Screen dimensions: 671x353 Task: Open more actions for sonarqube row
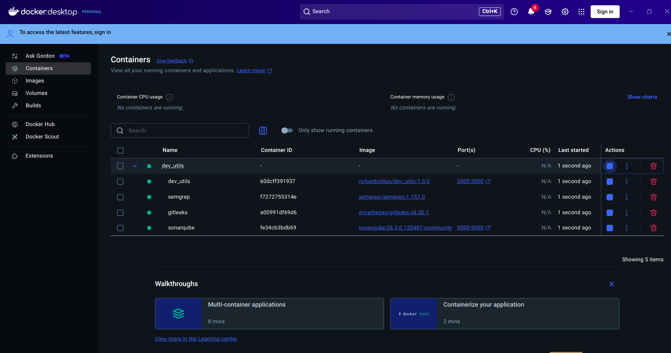[627, 228]
